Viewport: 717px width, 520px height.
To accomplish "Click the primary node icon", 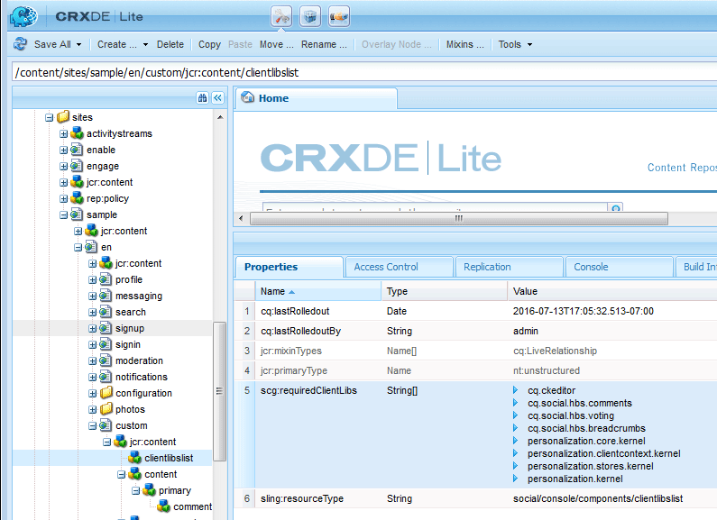I will coord(149,490).
